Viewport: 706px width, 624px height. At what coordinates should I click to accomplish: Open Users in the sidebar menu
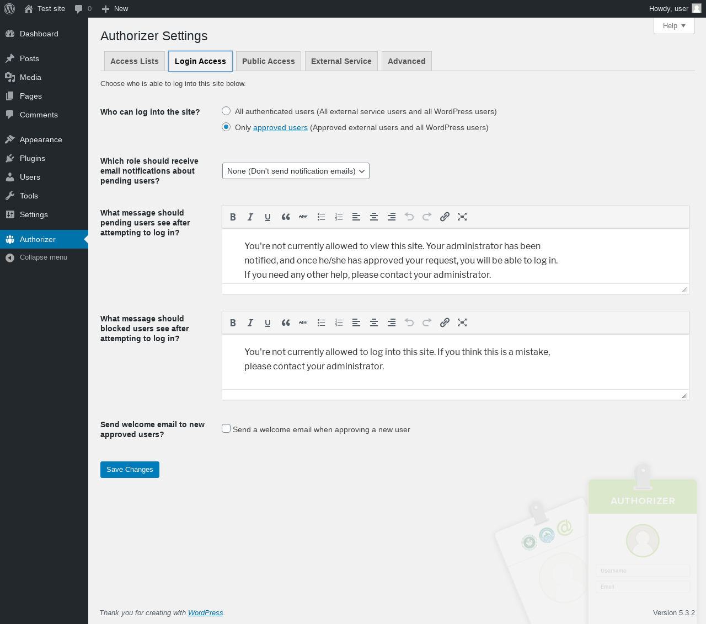pos(44,177)
